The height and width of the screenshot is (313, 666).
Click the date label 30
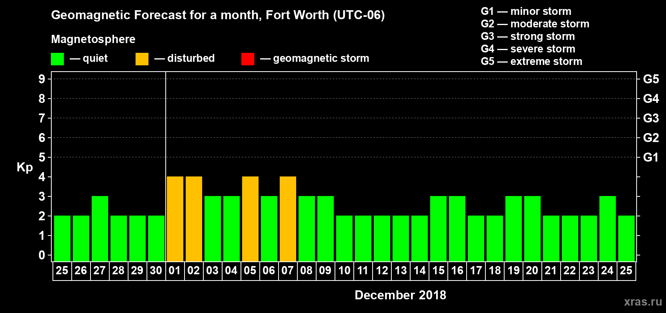point(156,270)
